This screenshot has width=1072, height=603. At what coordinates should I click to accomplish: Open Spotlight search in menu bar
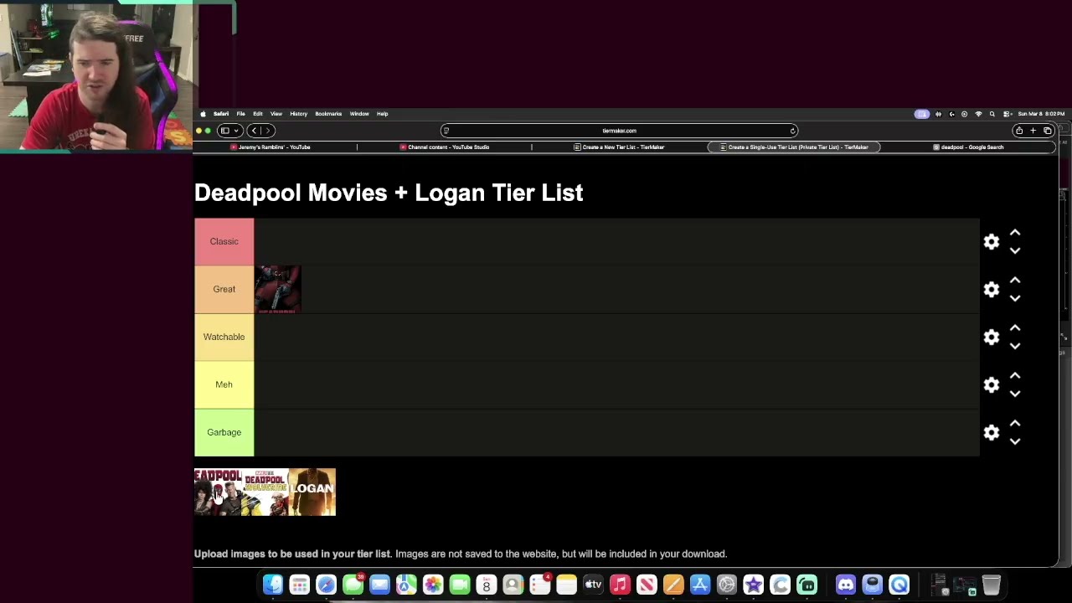coord(992,114)
